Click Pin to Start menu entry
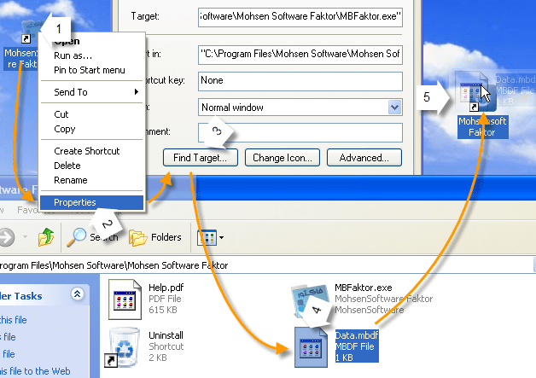536x378 pixels. click(x=89, y=69)
